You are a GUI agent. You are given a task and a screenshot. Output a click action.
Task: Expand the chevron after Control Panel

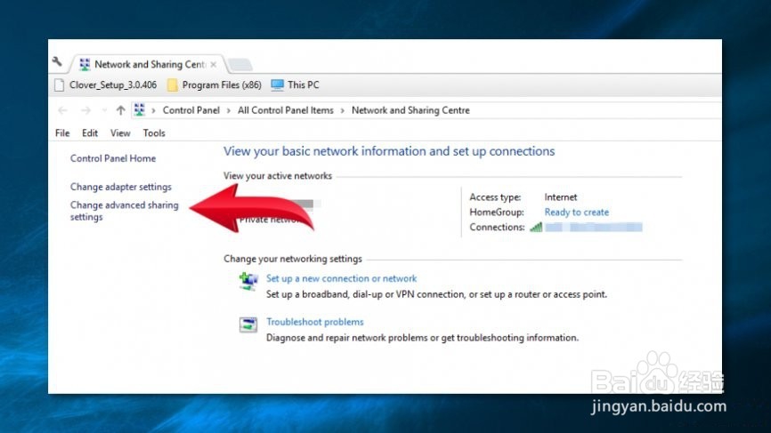click(229, 110)
